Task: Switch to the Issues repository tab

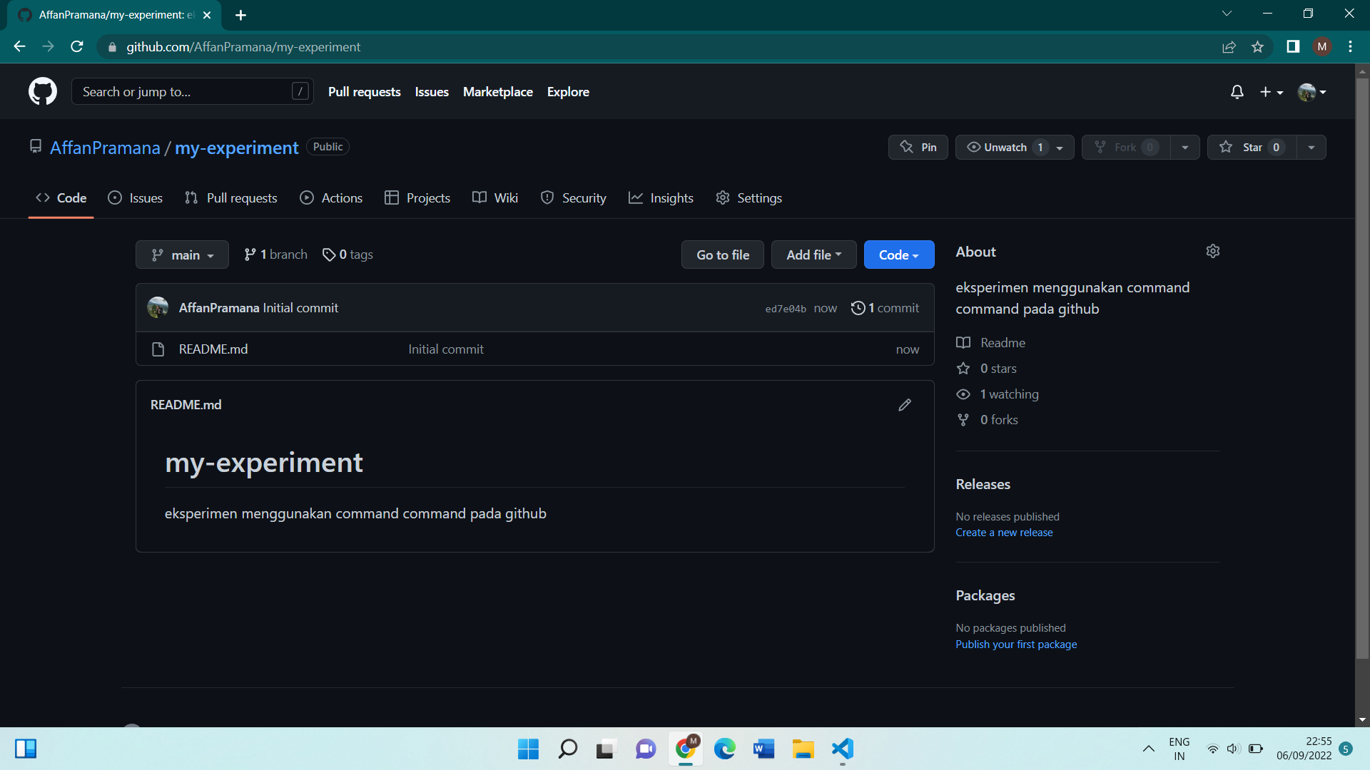Action: click(135, 197)
